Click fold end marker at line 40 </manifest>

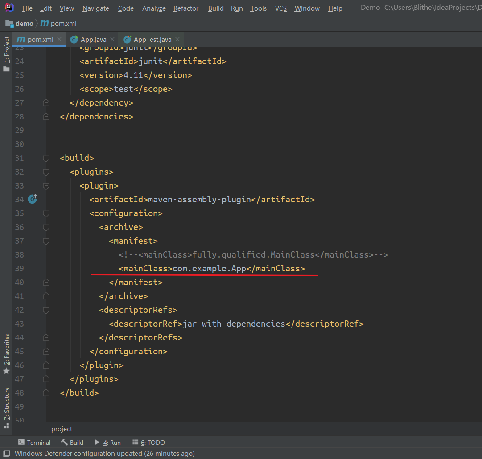pyautogui.click(x=46, y=282)
